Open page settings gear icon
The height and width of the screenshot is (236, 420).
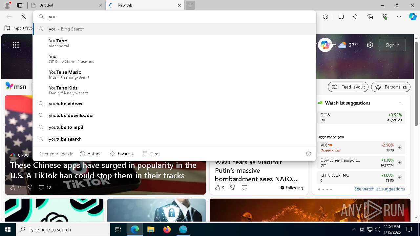(370, 45)
